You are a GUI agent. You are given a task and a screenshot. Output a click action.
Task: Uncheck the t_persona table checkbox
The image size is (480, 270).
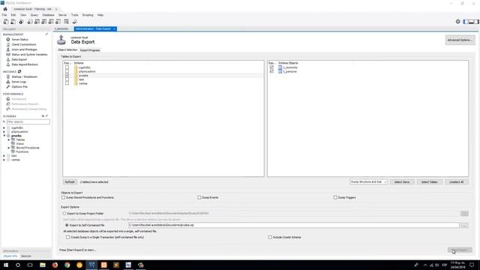[271, 71]
